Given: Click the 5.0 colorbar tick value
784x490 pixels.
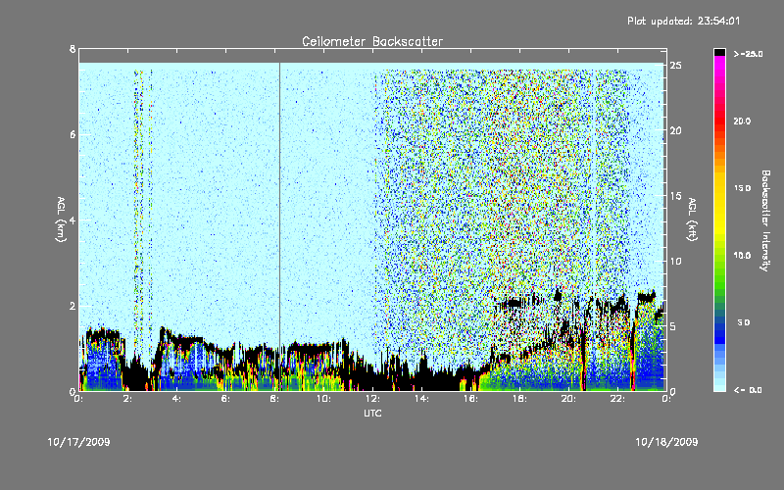Looking at the screenshot, I should [744, 322].
